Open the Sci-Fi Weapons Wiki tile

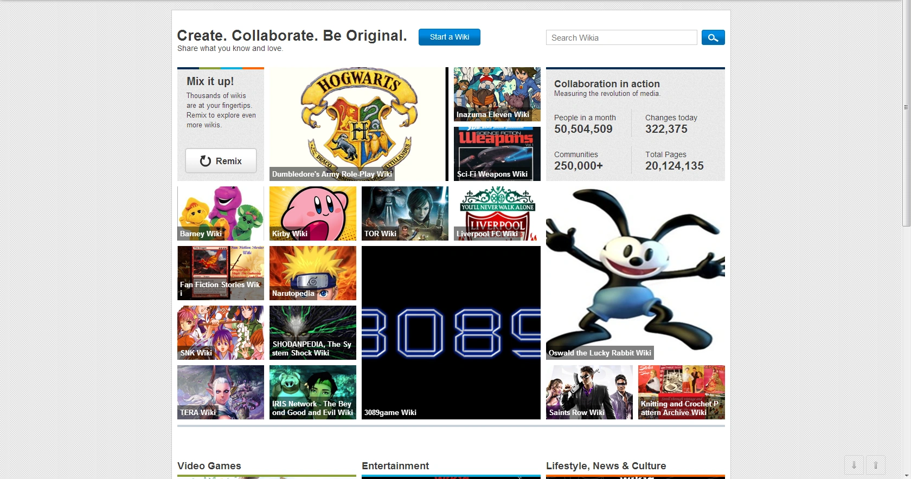pos(497,154)
